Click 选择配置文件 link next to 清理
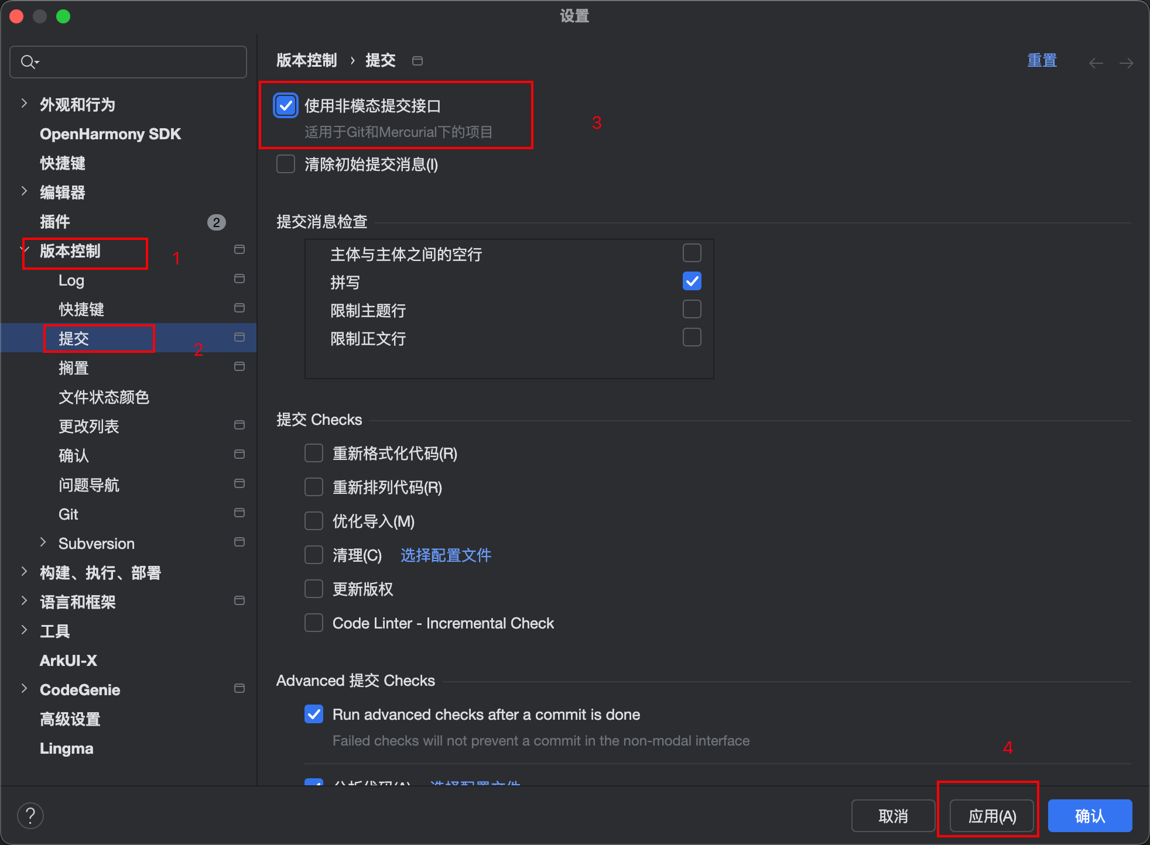The height and width of the screenshot is (845, 1150). point(446,555)
